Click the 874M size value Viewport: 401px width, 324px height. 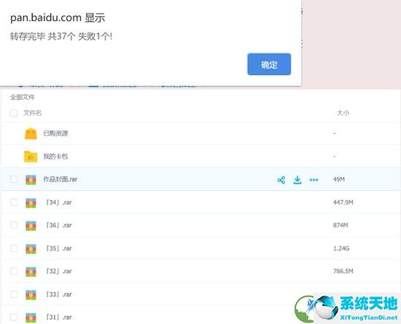coord(340,225)
